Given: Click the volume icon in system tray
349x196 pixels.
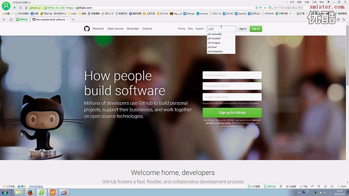Looking at the screenshot, I should click(x=325, y=192).
